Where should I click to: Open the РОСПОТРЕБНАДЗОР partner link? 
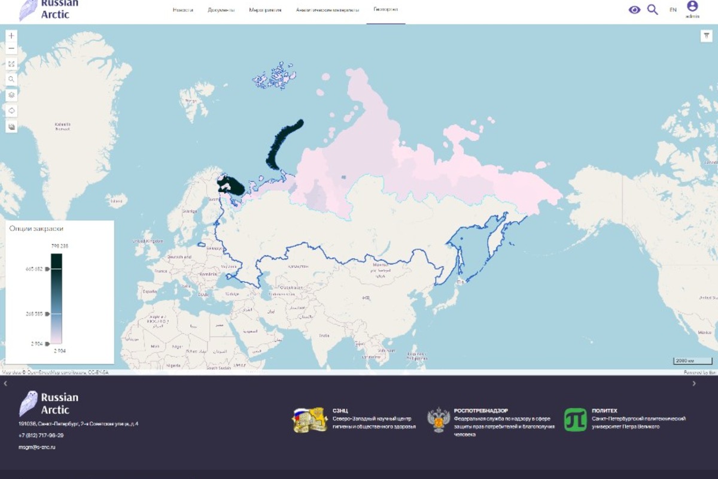pyautogui.click(x=481, y=411)
